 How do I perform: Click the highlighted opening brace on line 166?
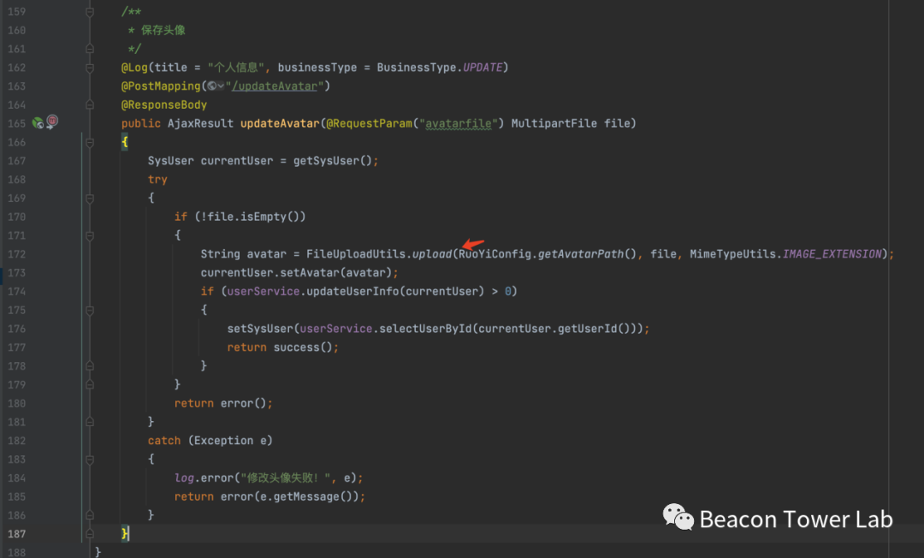point(124,142)
